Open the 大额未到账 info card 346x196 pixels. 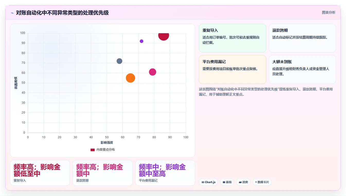[x=302, y=70]
